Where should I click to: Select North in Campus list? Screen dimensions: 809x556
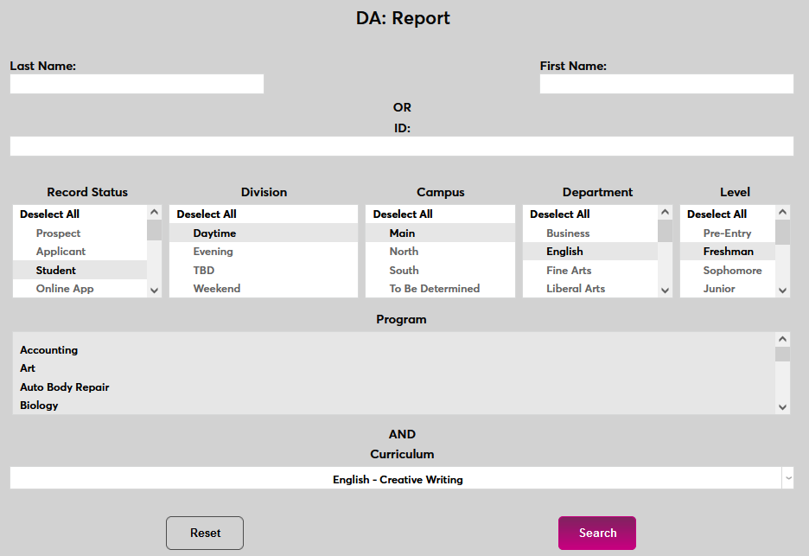(x=404, y=252)
